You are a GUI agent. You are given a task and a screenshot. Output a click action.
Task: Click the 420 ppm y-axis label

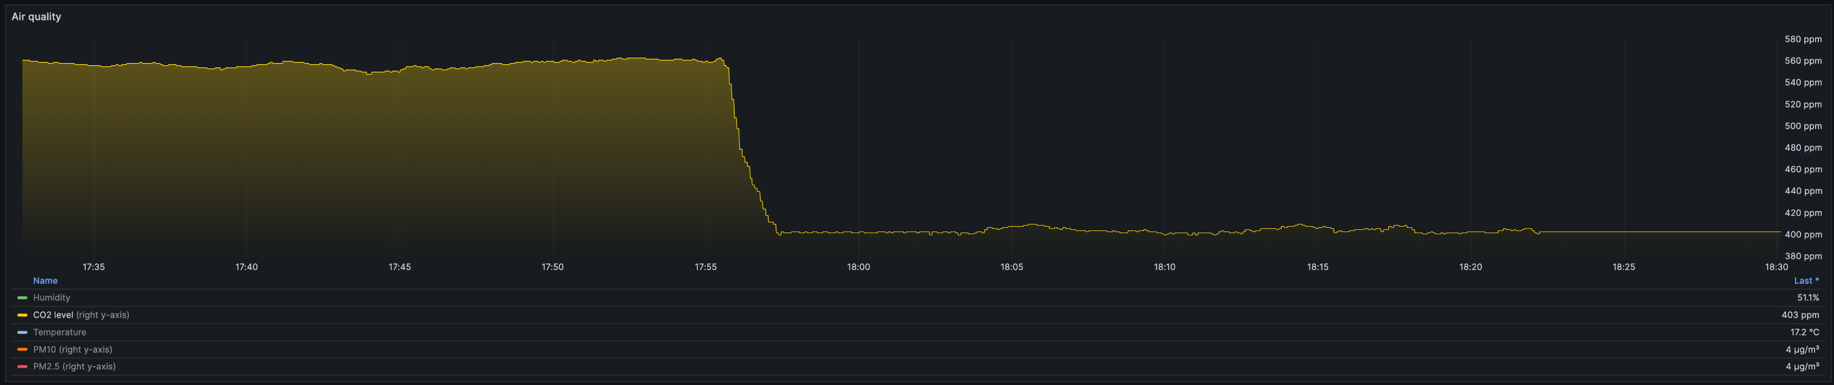tap(1803, 212)
